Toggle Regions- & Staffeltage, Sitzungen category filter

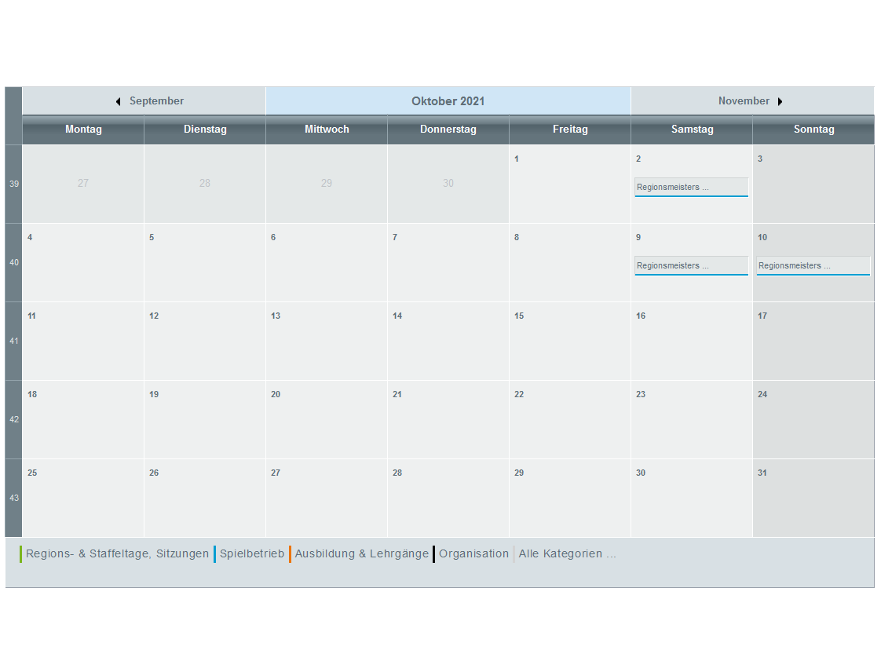117,553
